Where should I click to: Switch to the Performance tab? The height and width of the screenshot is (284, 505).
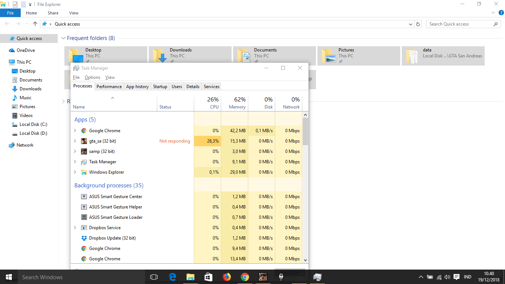(109, 87)
